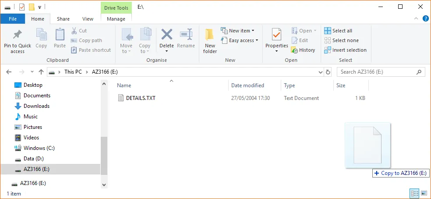Image resolution: width=431 pixels, height=199 pixels.
Task: Select highlighted AZ3166 (E:) under This PC
Action: coord(50,169)
